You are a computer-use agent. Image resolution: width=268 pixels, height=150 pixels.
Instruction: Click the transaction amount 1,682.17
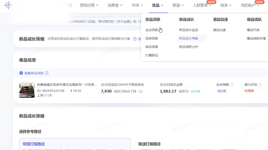point(168,91)
